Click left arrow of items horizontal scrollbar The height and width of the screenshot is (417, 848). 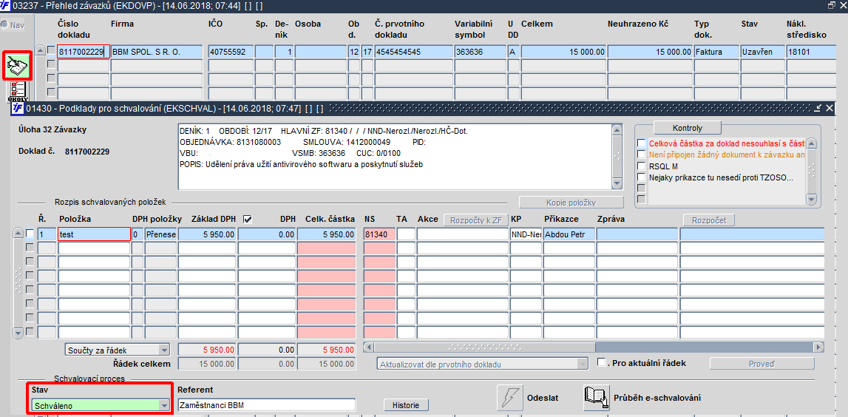tap(369, 347)
